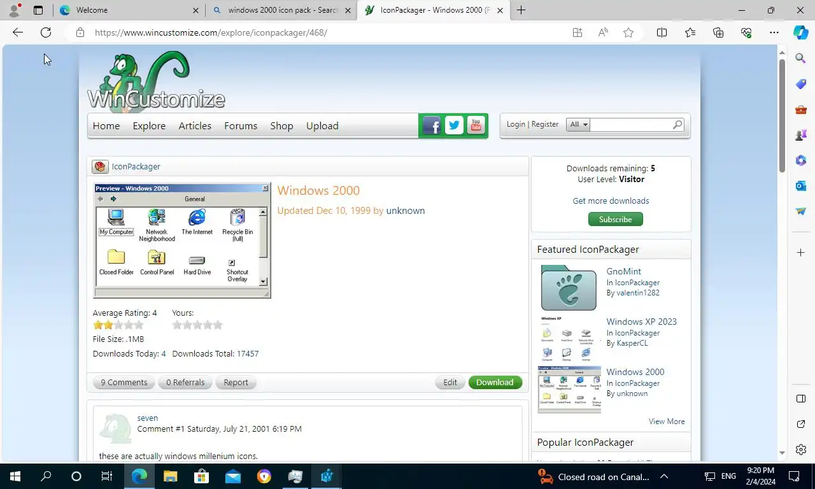
Task: Click the site search input field
Action: (630, 125)
